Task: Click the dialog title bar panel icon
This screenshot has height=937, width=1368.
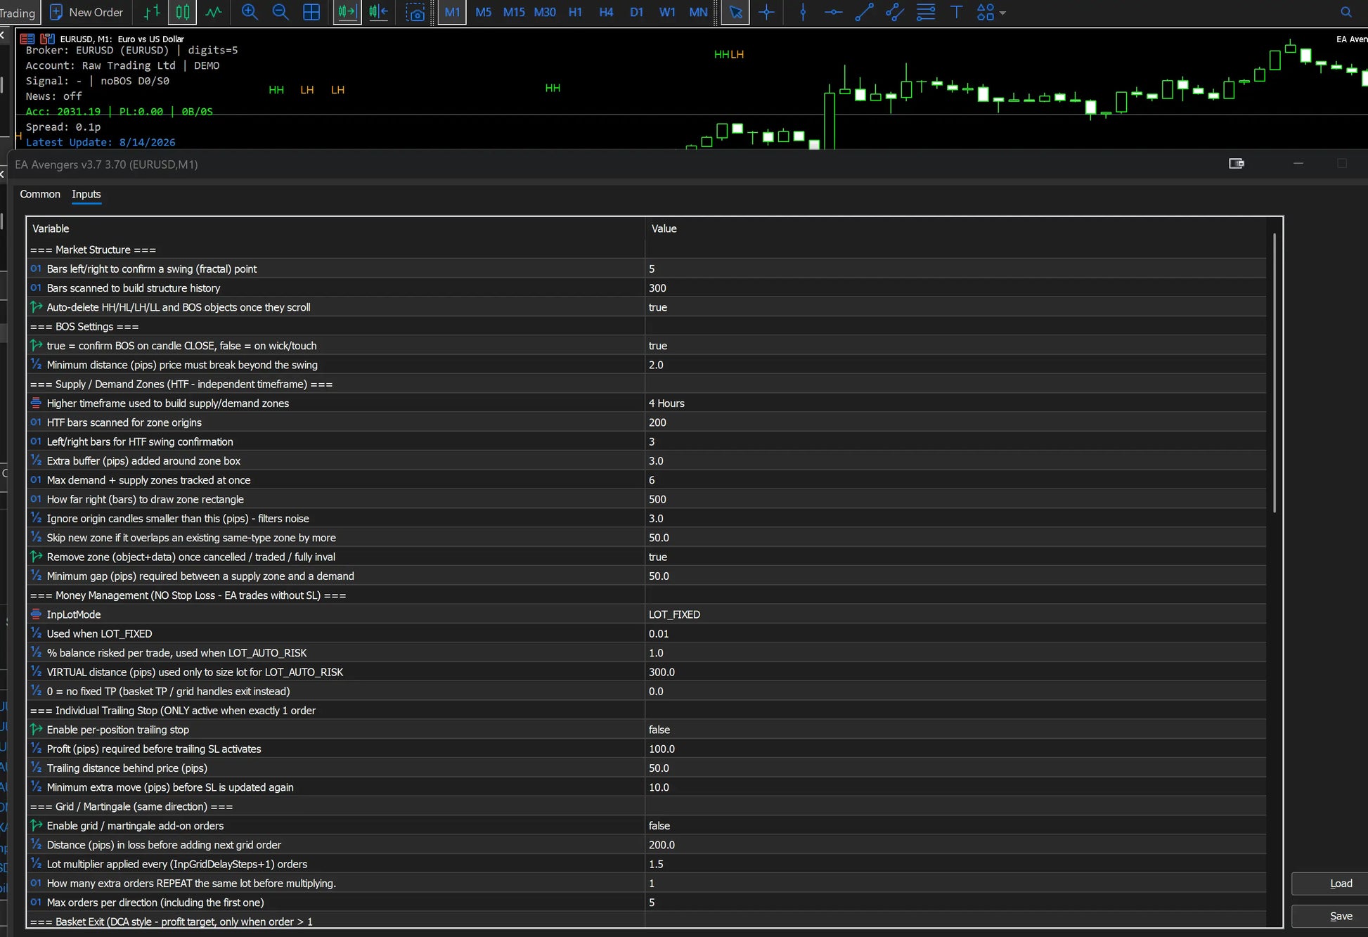Action: point(1237,163)
